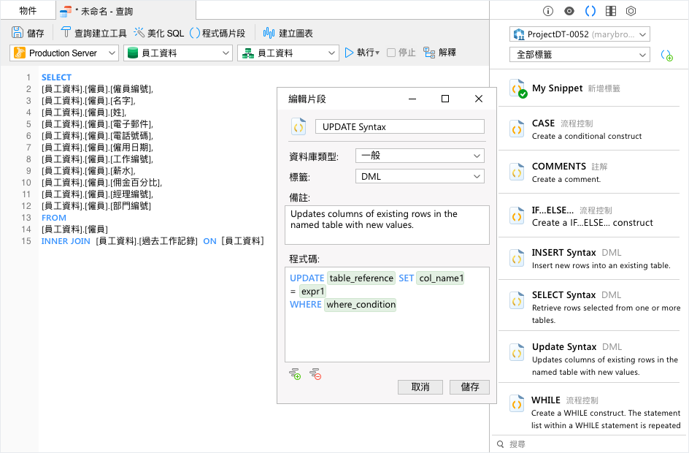This screenshot has height=453, width=689.
Task: Select the 未命名 - 查詢 tab
Action: [126, 11]
